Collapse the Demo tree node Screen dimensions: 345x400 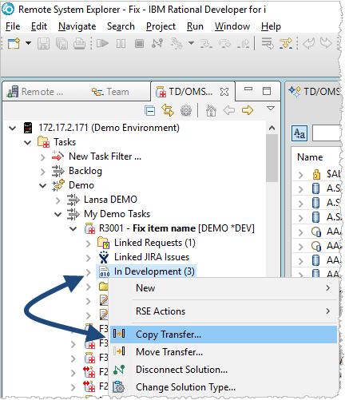pos(43,185)
